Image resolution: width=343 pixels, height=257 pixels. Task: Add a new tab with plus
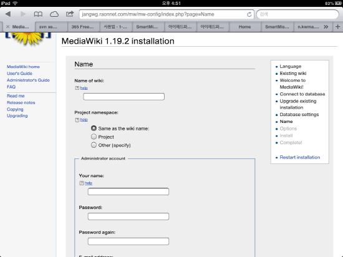tap(337, 27)
